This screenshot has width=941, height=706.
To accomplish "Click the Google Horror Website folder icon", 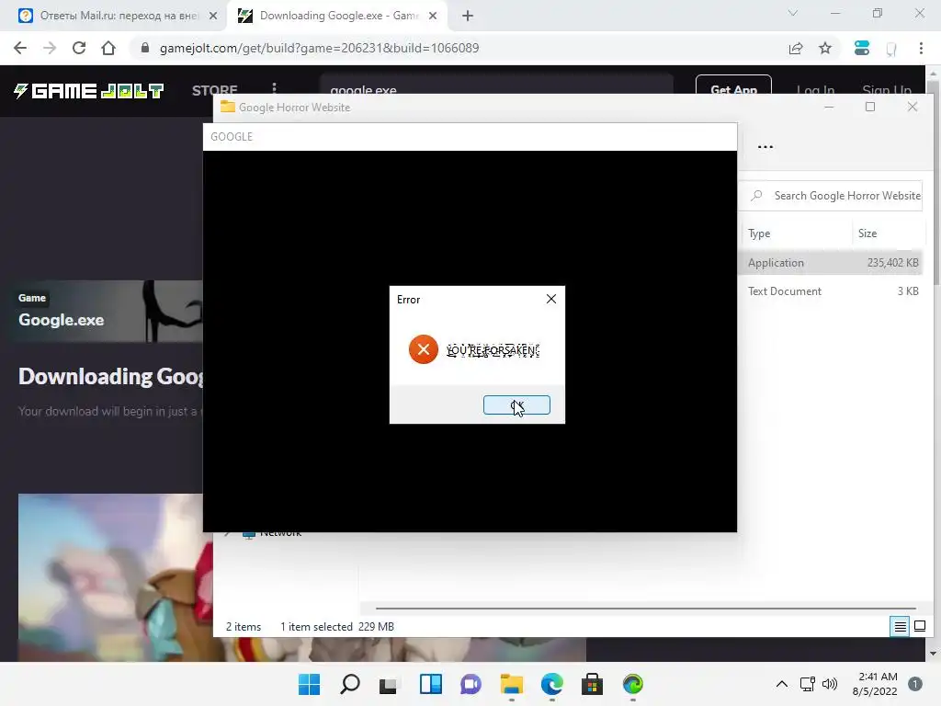I will (228, 107).
